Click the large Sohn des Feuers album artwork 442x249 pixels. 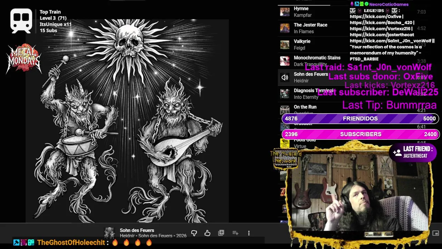(x=127, y=121)
